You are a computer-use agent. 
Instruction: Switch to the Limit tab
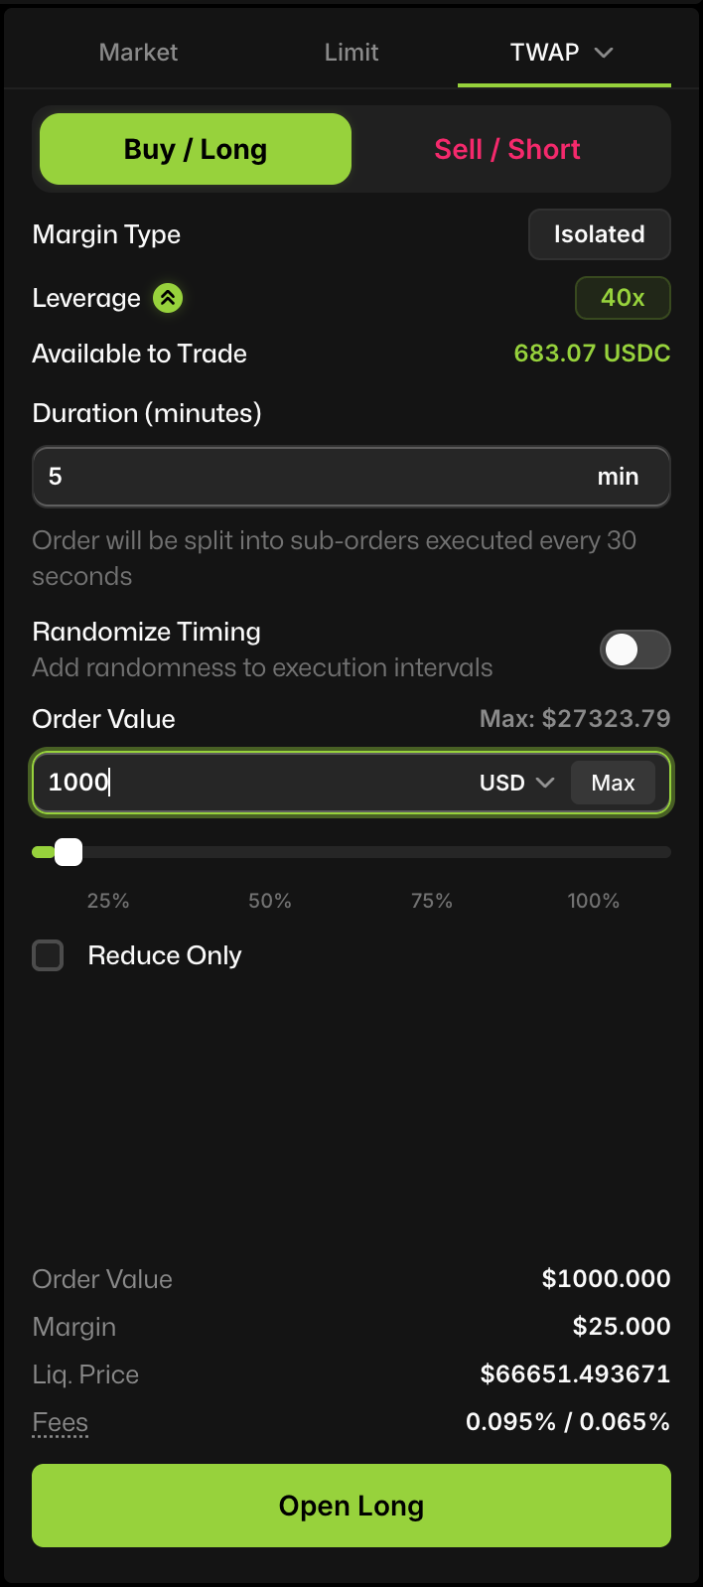[x=351, y=53]
